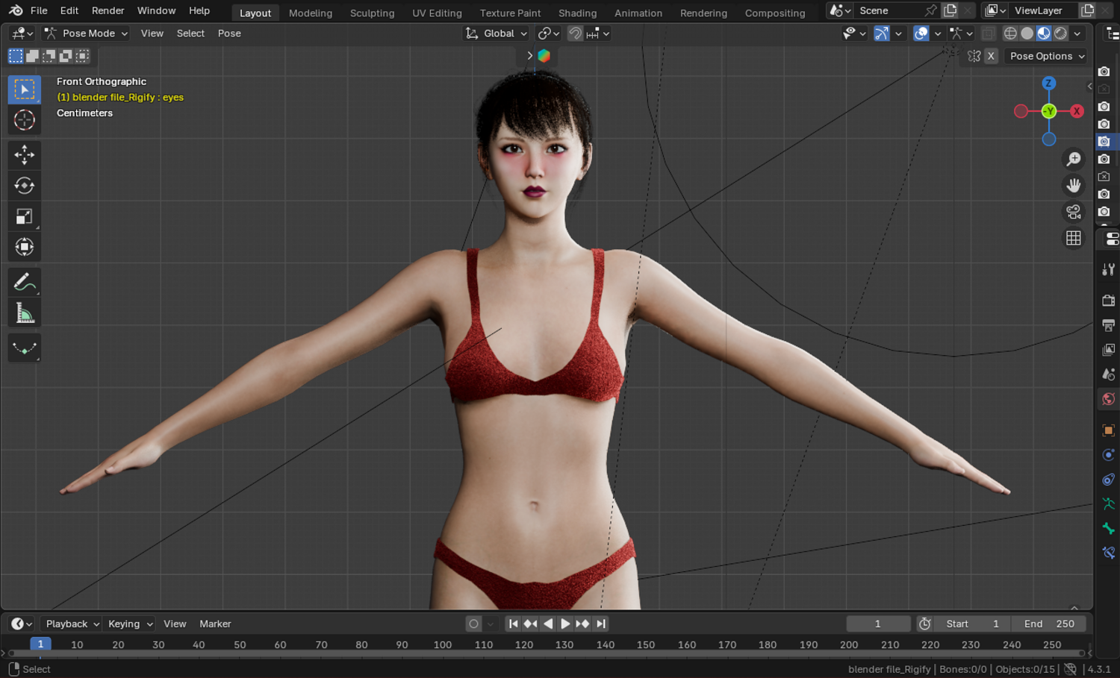
Task: Toggle camera view with the camera gizmo
Action: click(x=1074, y=212)
